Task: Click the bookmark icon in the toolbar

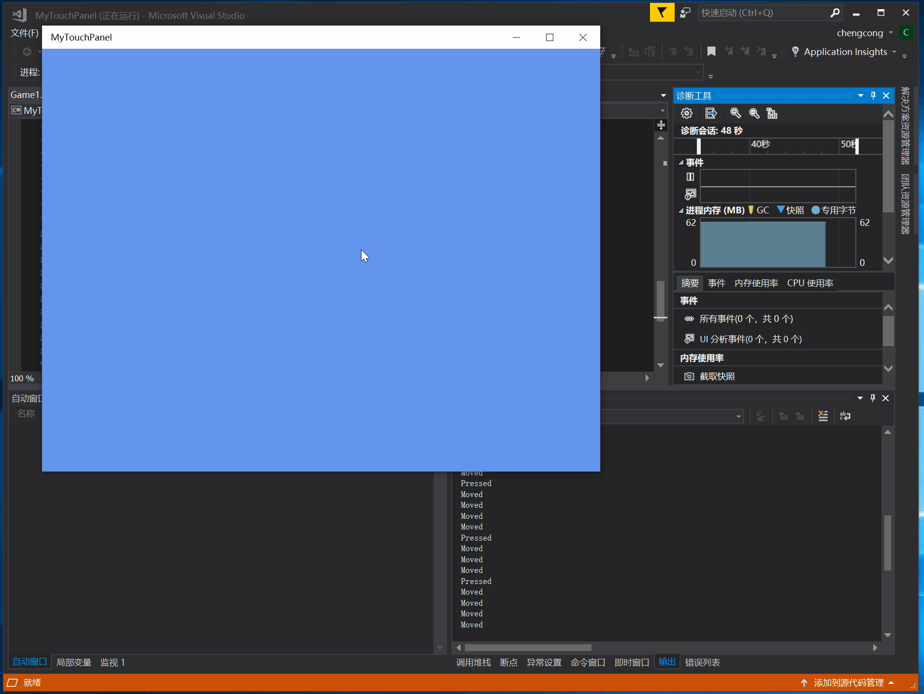Action: pyautogui.click(x=711, y=52)
